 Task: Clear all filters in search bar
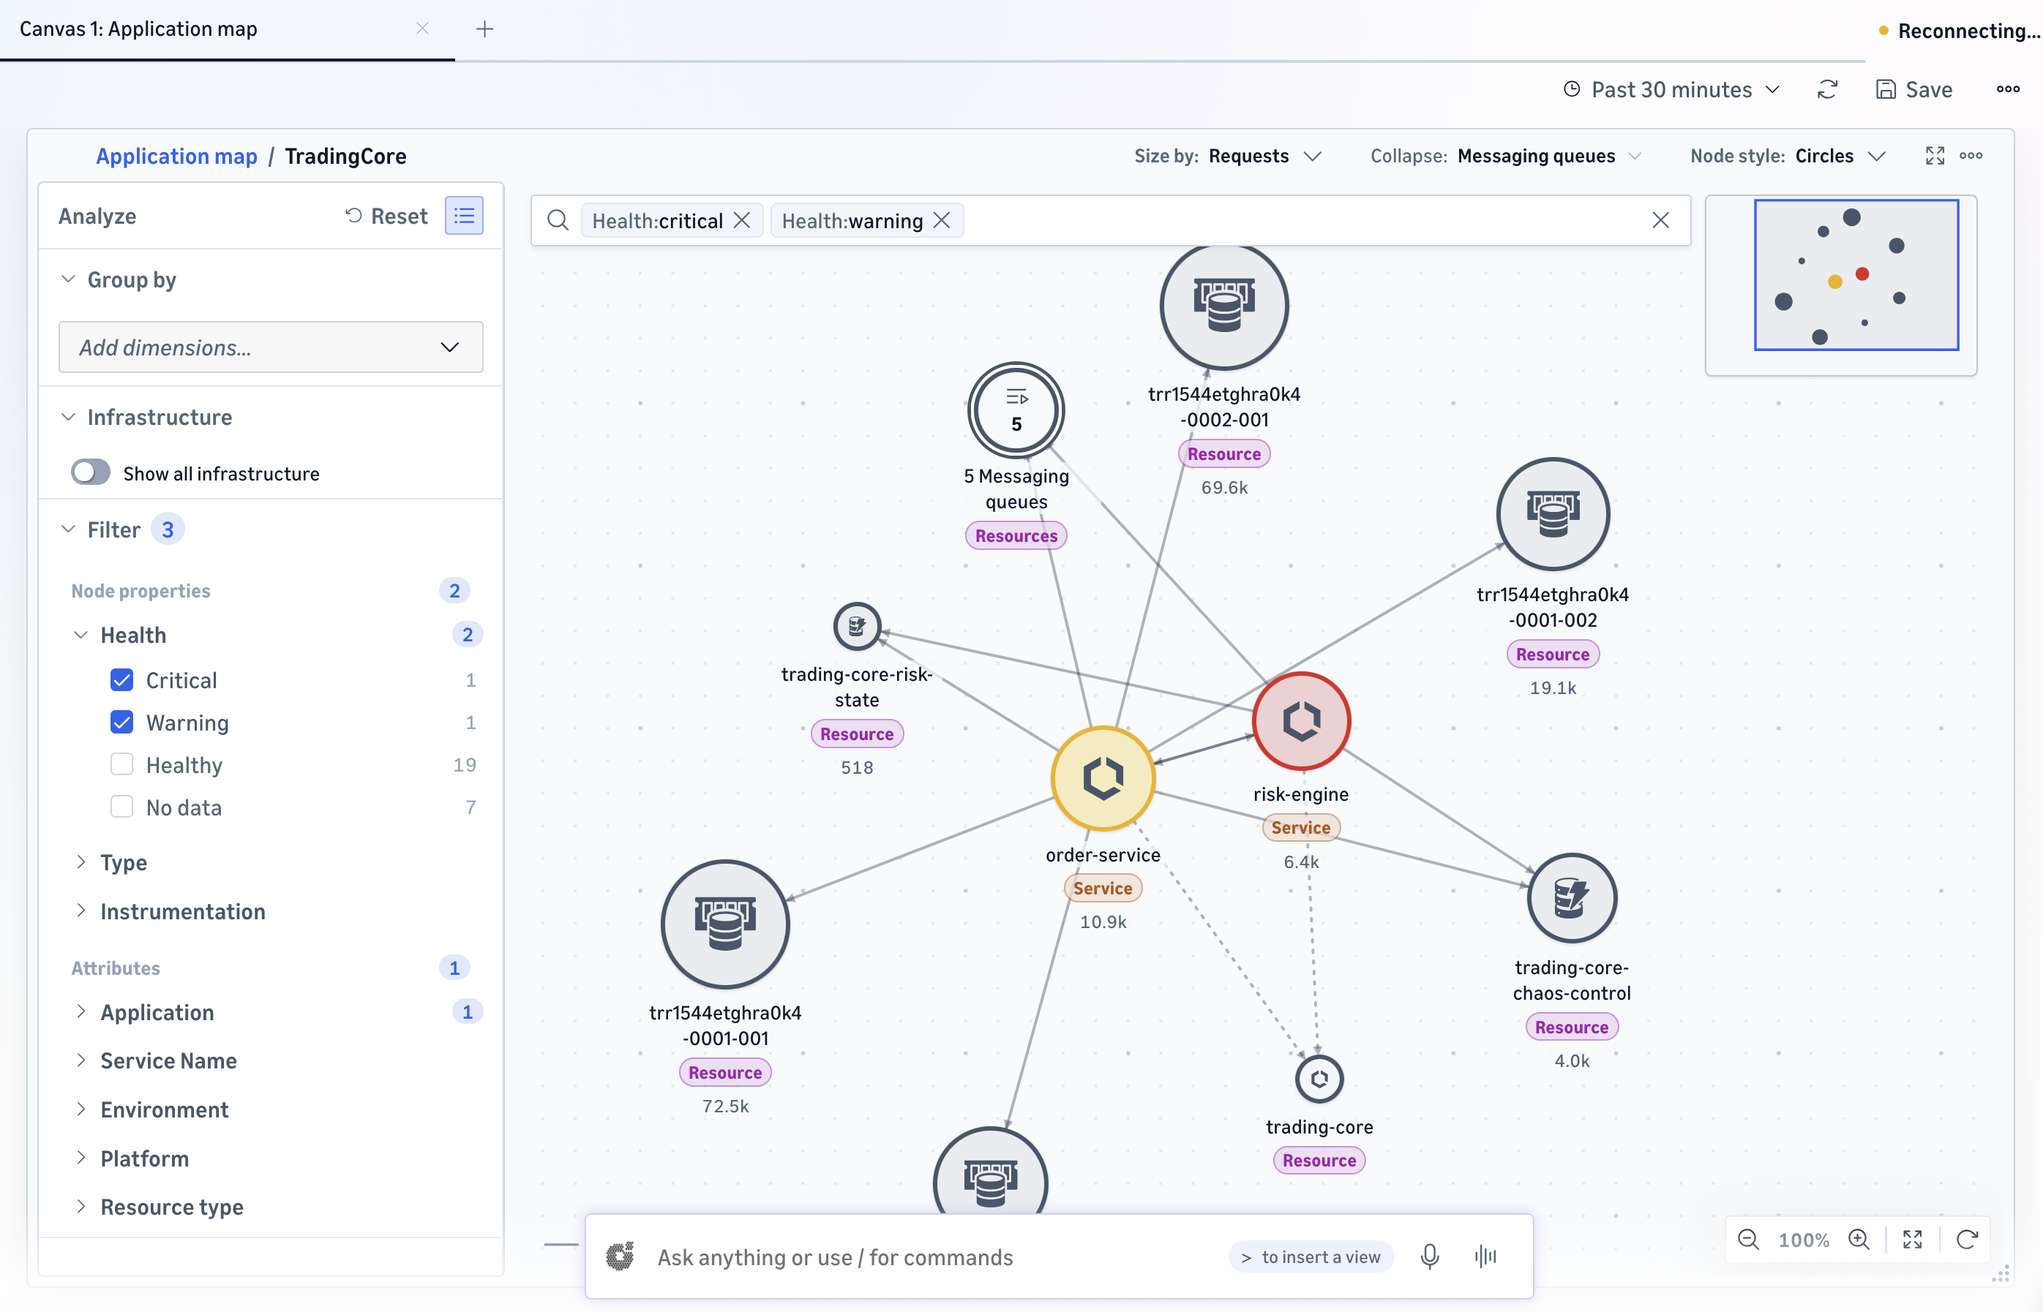[1660, 221]
